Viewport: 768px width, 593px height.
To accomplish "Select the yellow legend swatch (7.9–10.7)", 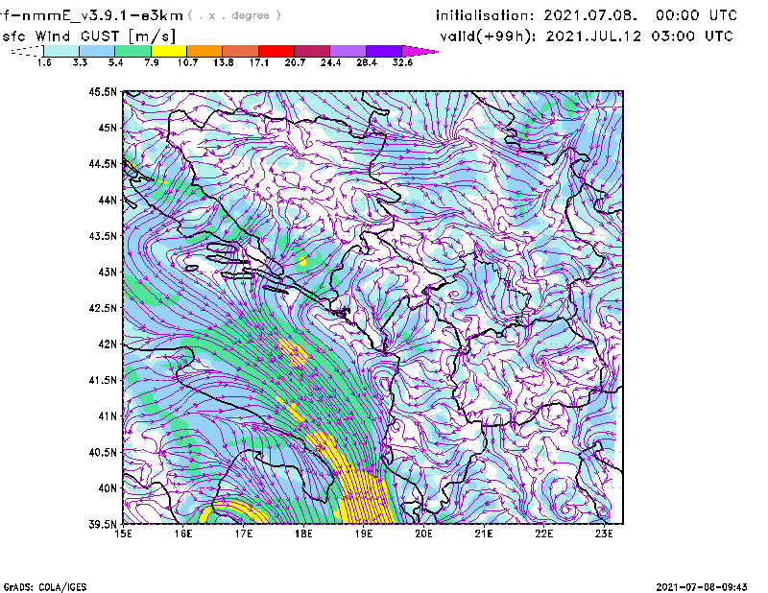I will (169, 51).
